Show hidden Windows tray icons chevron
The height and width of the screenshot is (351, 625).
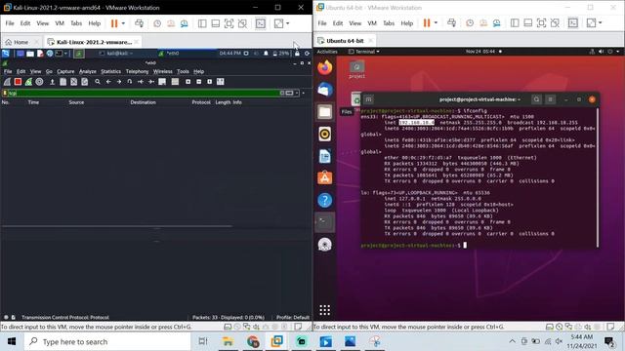512,341
